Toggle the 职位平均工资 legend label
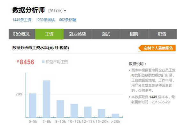 click(57, 62)
